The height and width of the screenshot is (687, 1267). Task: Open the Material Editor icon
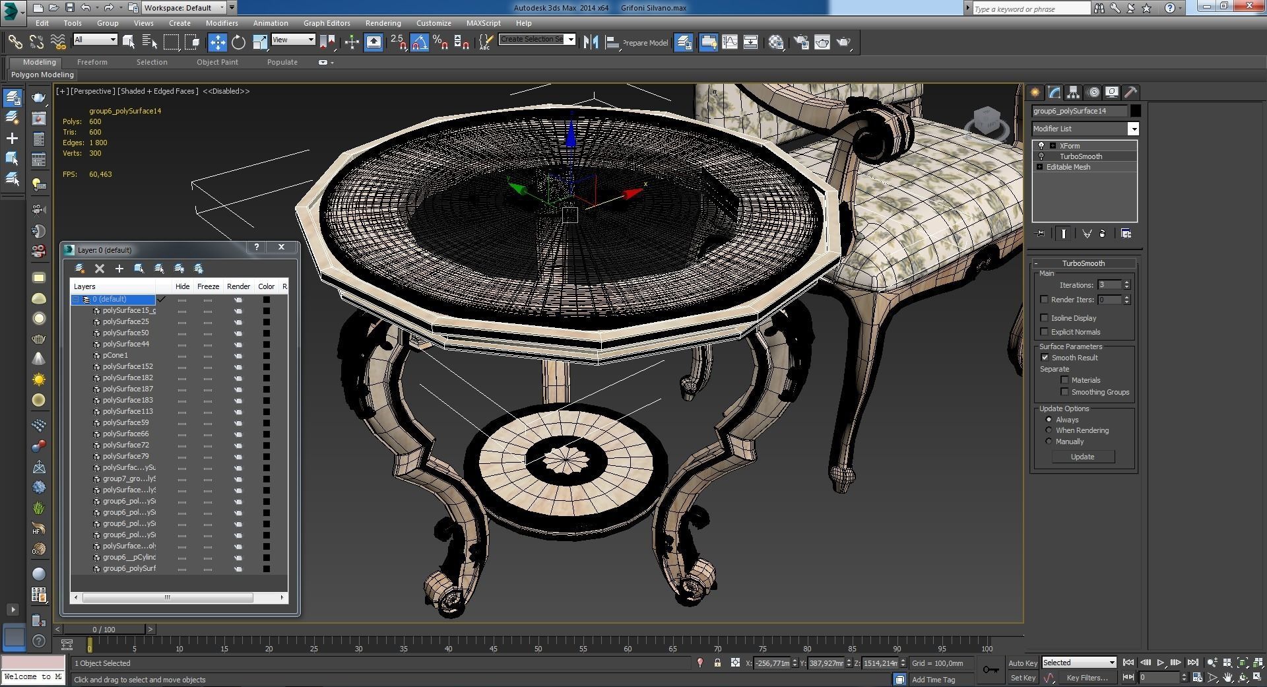click(776, 42)
